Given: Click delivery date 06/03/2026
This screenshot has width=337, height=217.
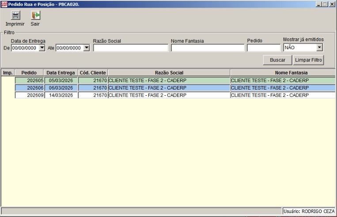Looking at the screenshot, I should pyautogui.click(x=61, y=88).
